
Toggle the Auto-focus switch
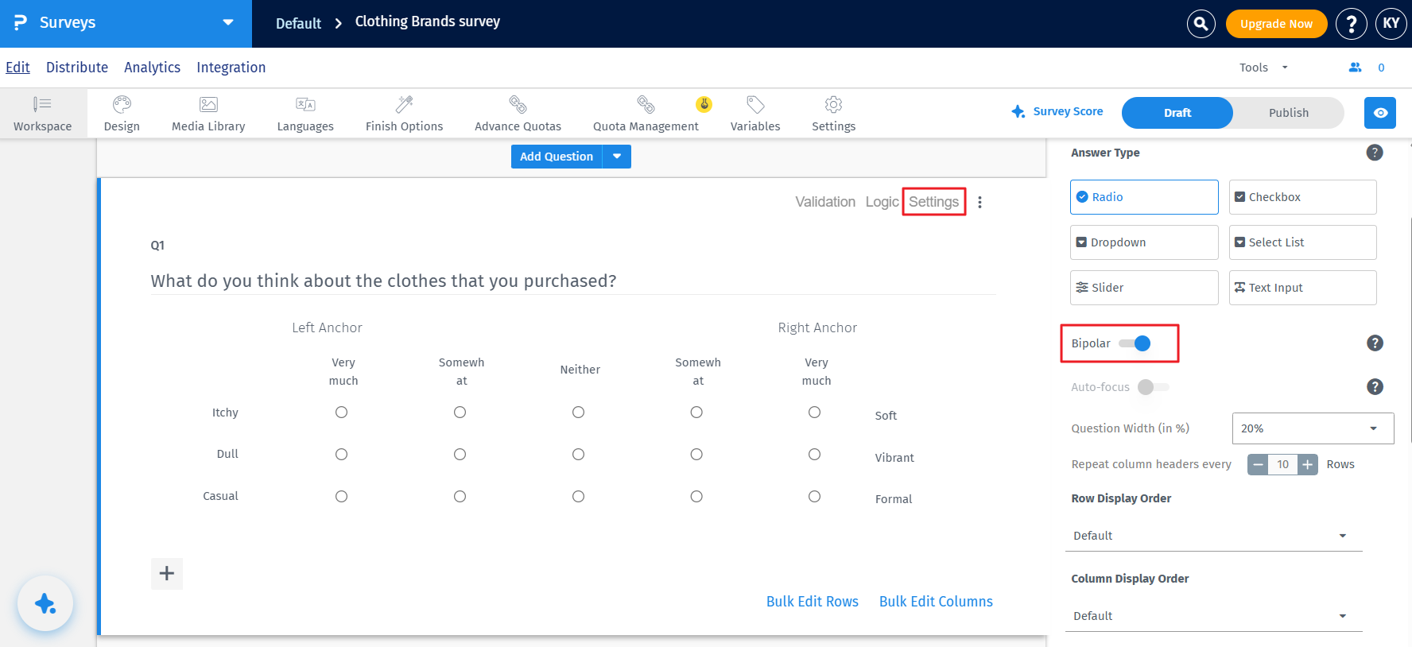(x=1154, y=387)
